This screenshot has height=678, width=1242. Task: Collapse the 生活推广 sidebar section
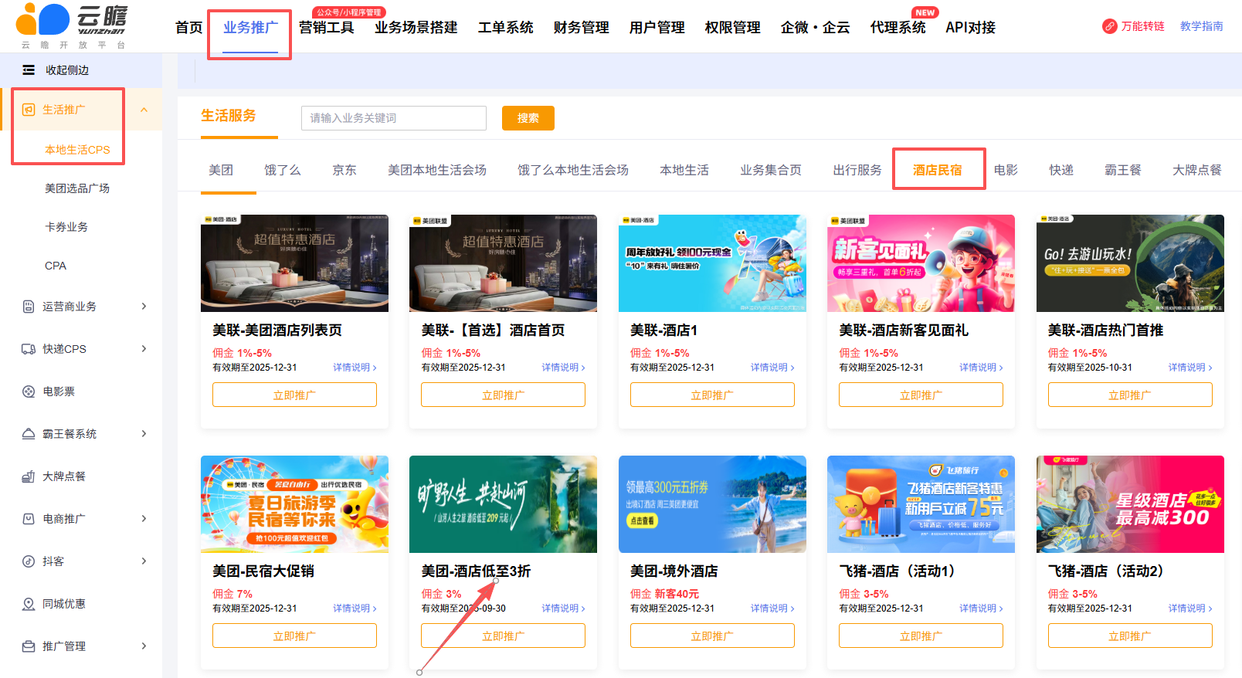pyautogui.click(x=144, y=110)
